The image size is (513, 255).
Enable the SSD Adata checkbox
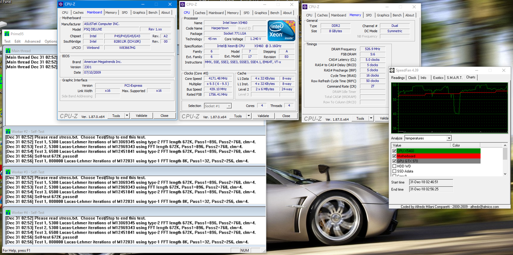[394, 171]
